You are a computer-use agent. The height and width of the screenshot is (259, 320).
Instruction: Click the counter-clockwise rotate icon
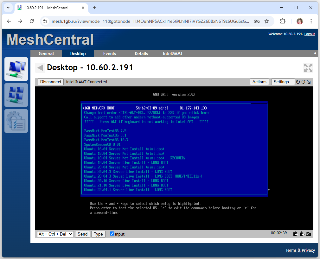pyautogui.click(x=303, y=82)
